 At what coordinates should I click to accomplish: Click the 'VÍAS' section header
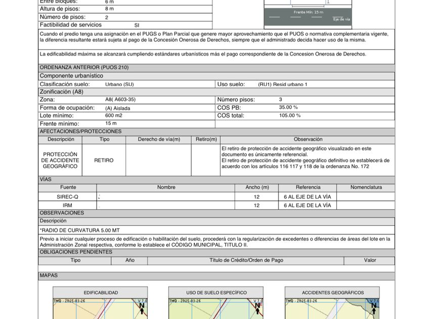tap(217, 180)
